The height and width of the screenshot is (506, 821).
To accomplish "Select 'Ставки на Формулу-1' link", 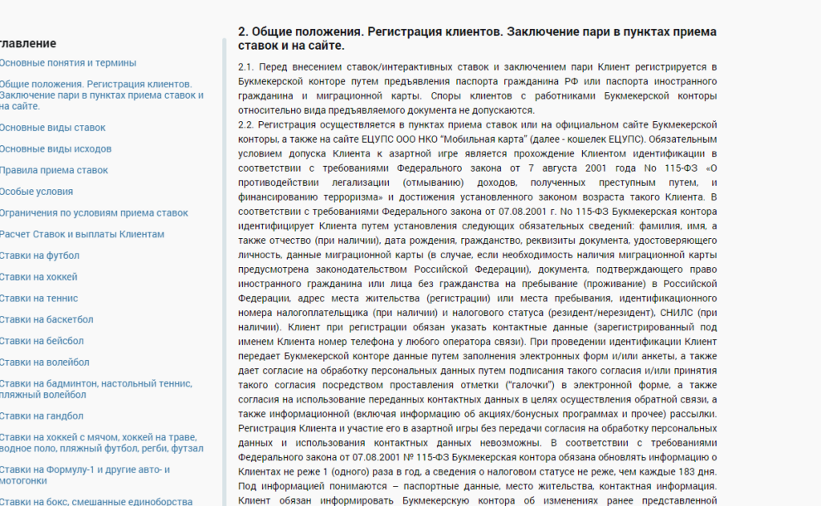I will coord(85,475).
